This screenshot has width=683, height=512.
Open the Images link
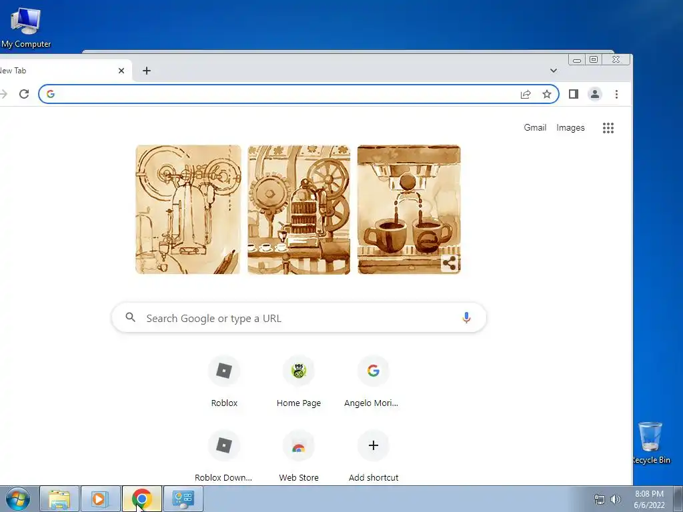point(570,127)
